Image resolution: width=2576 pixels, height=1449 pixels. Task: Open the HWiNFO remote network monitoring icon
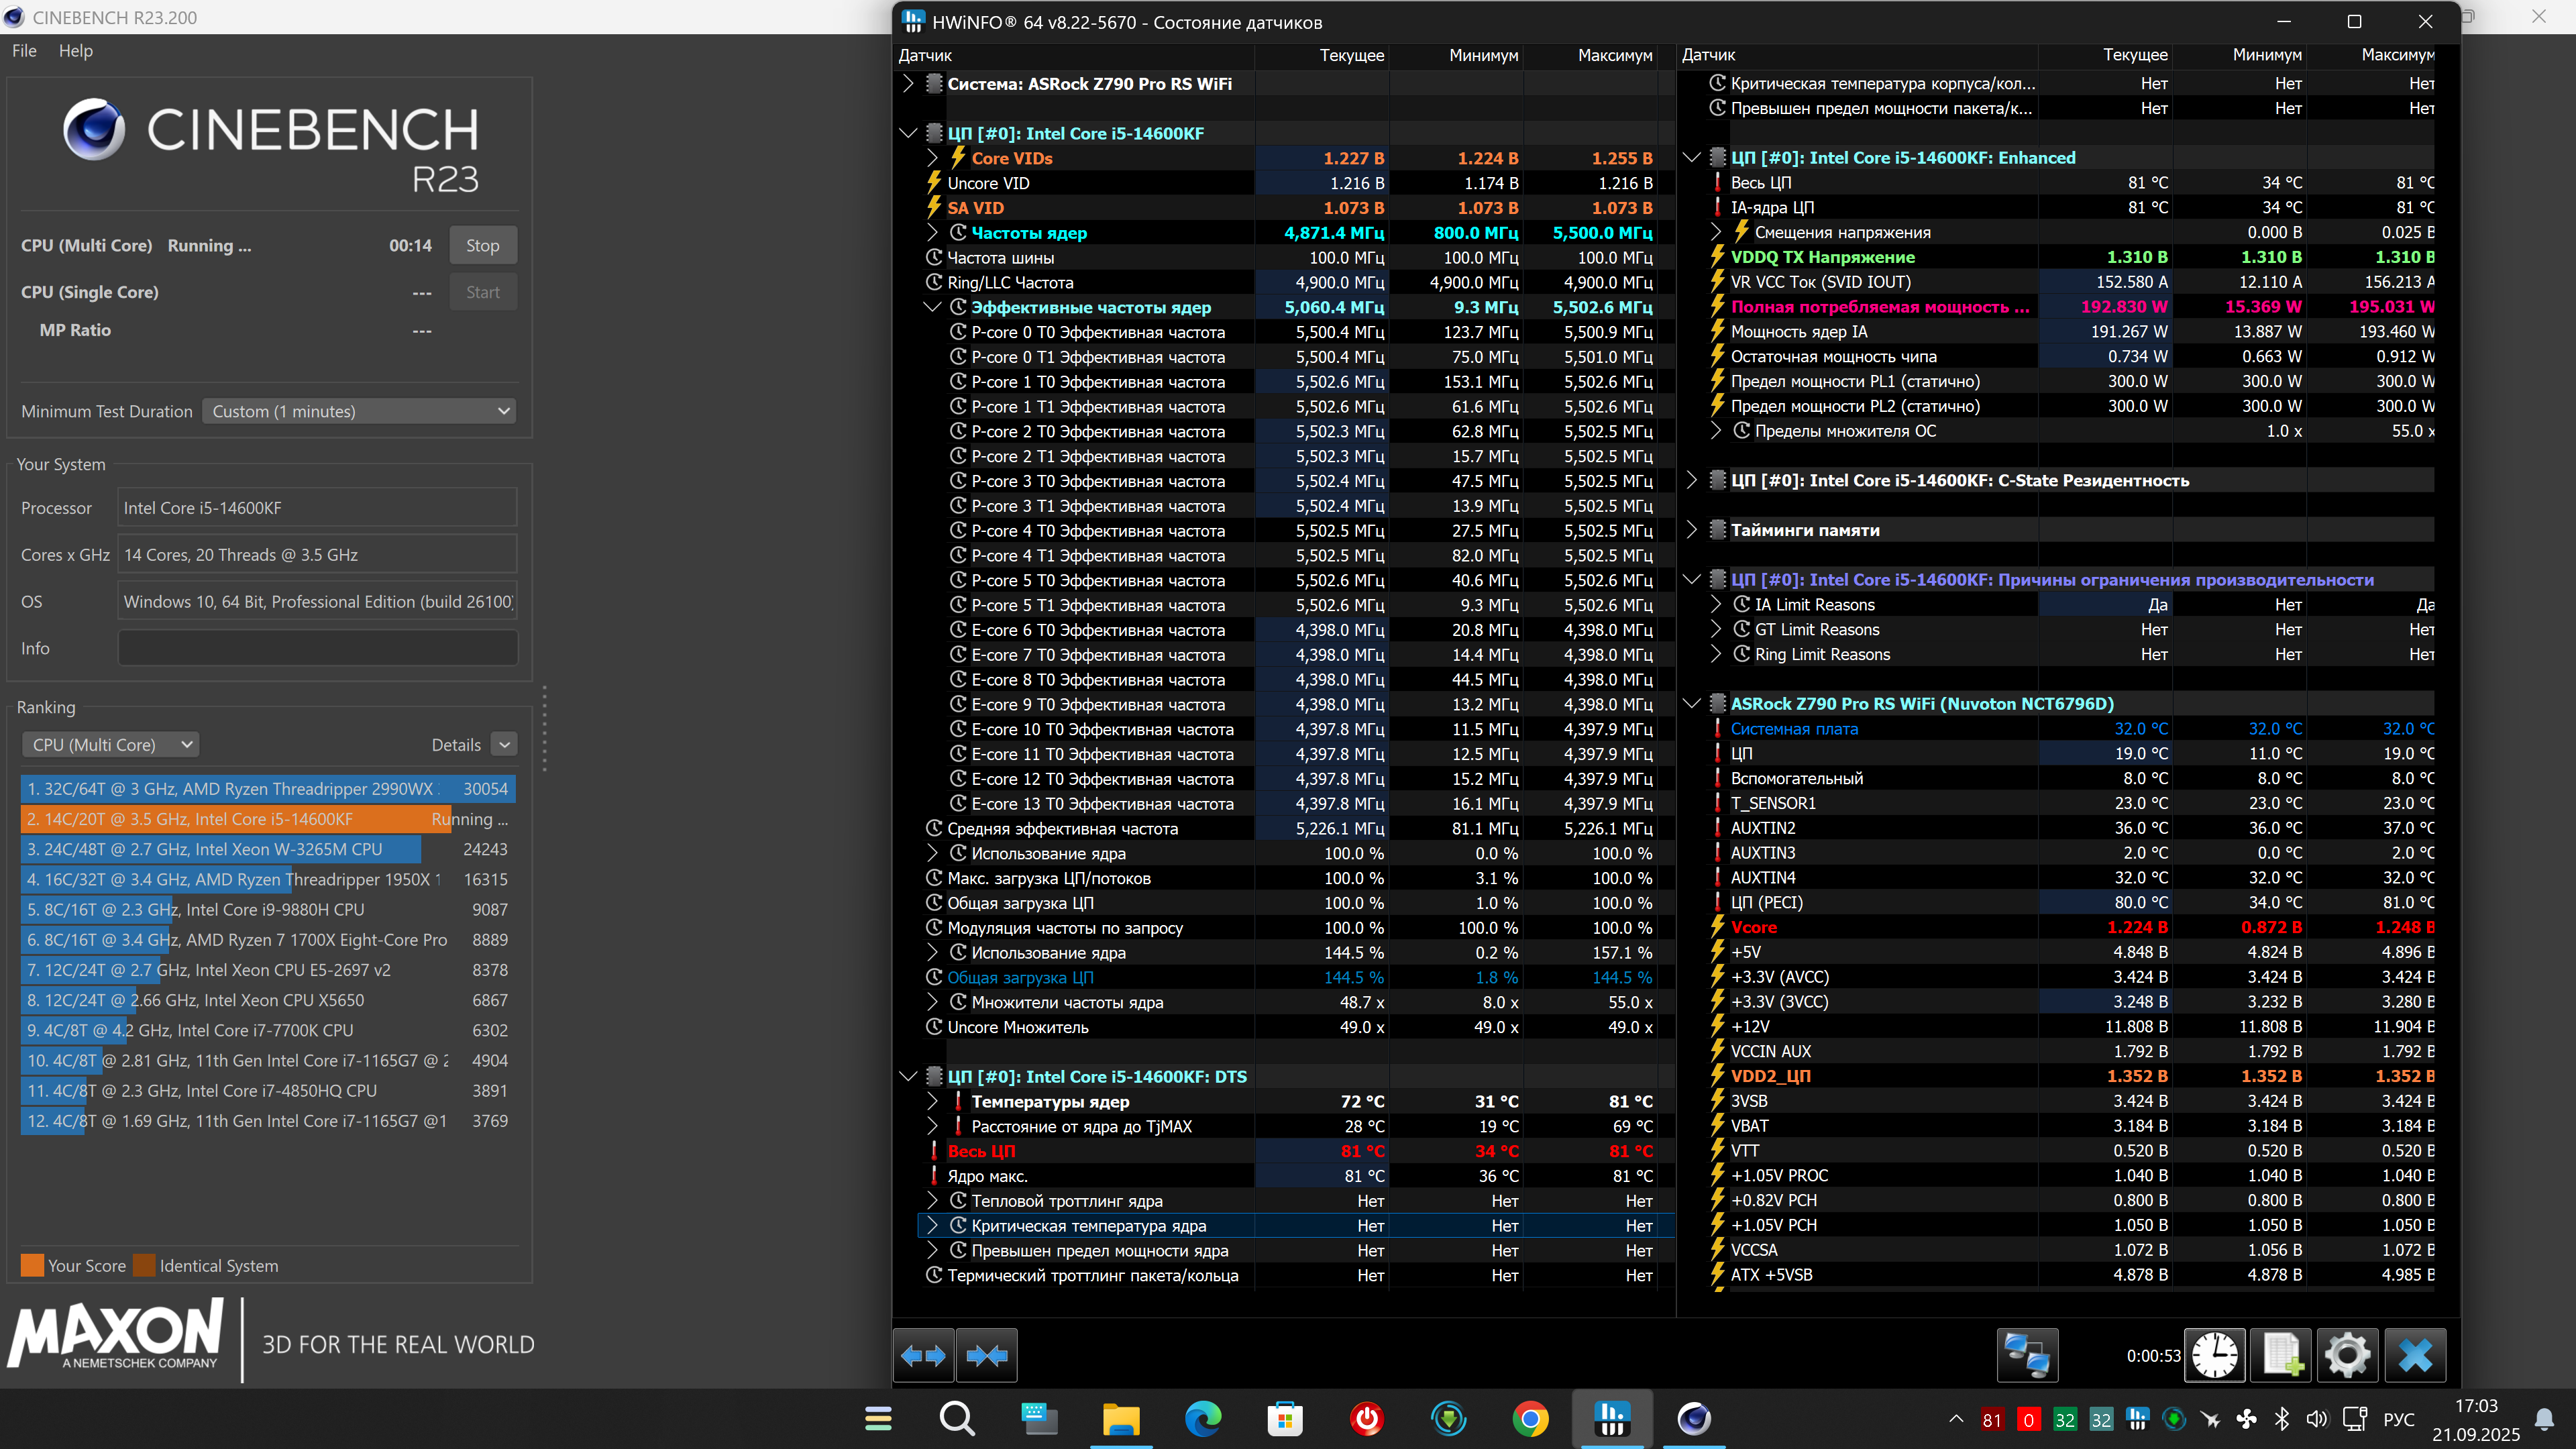(2027, 1355)
